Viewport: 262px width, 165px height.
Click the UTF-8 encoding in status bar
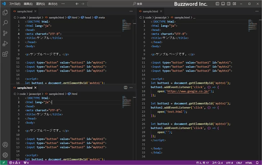[229, 162]
